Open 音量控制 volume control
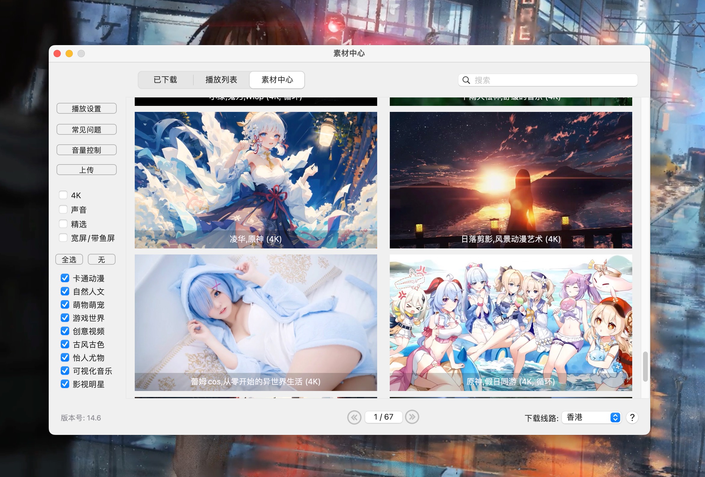The width and height of the screenshot is (705, 477). pyautogui.click(x=86, y=150)
